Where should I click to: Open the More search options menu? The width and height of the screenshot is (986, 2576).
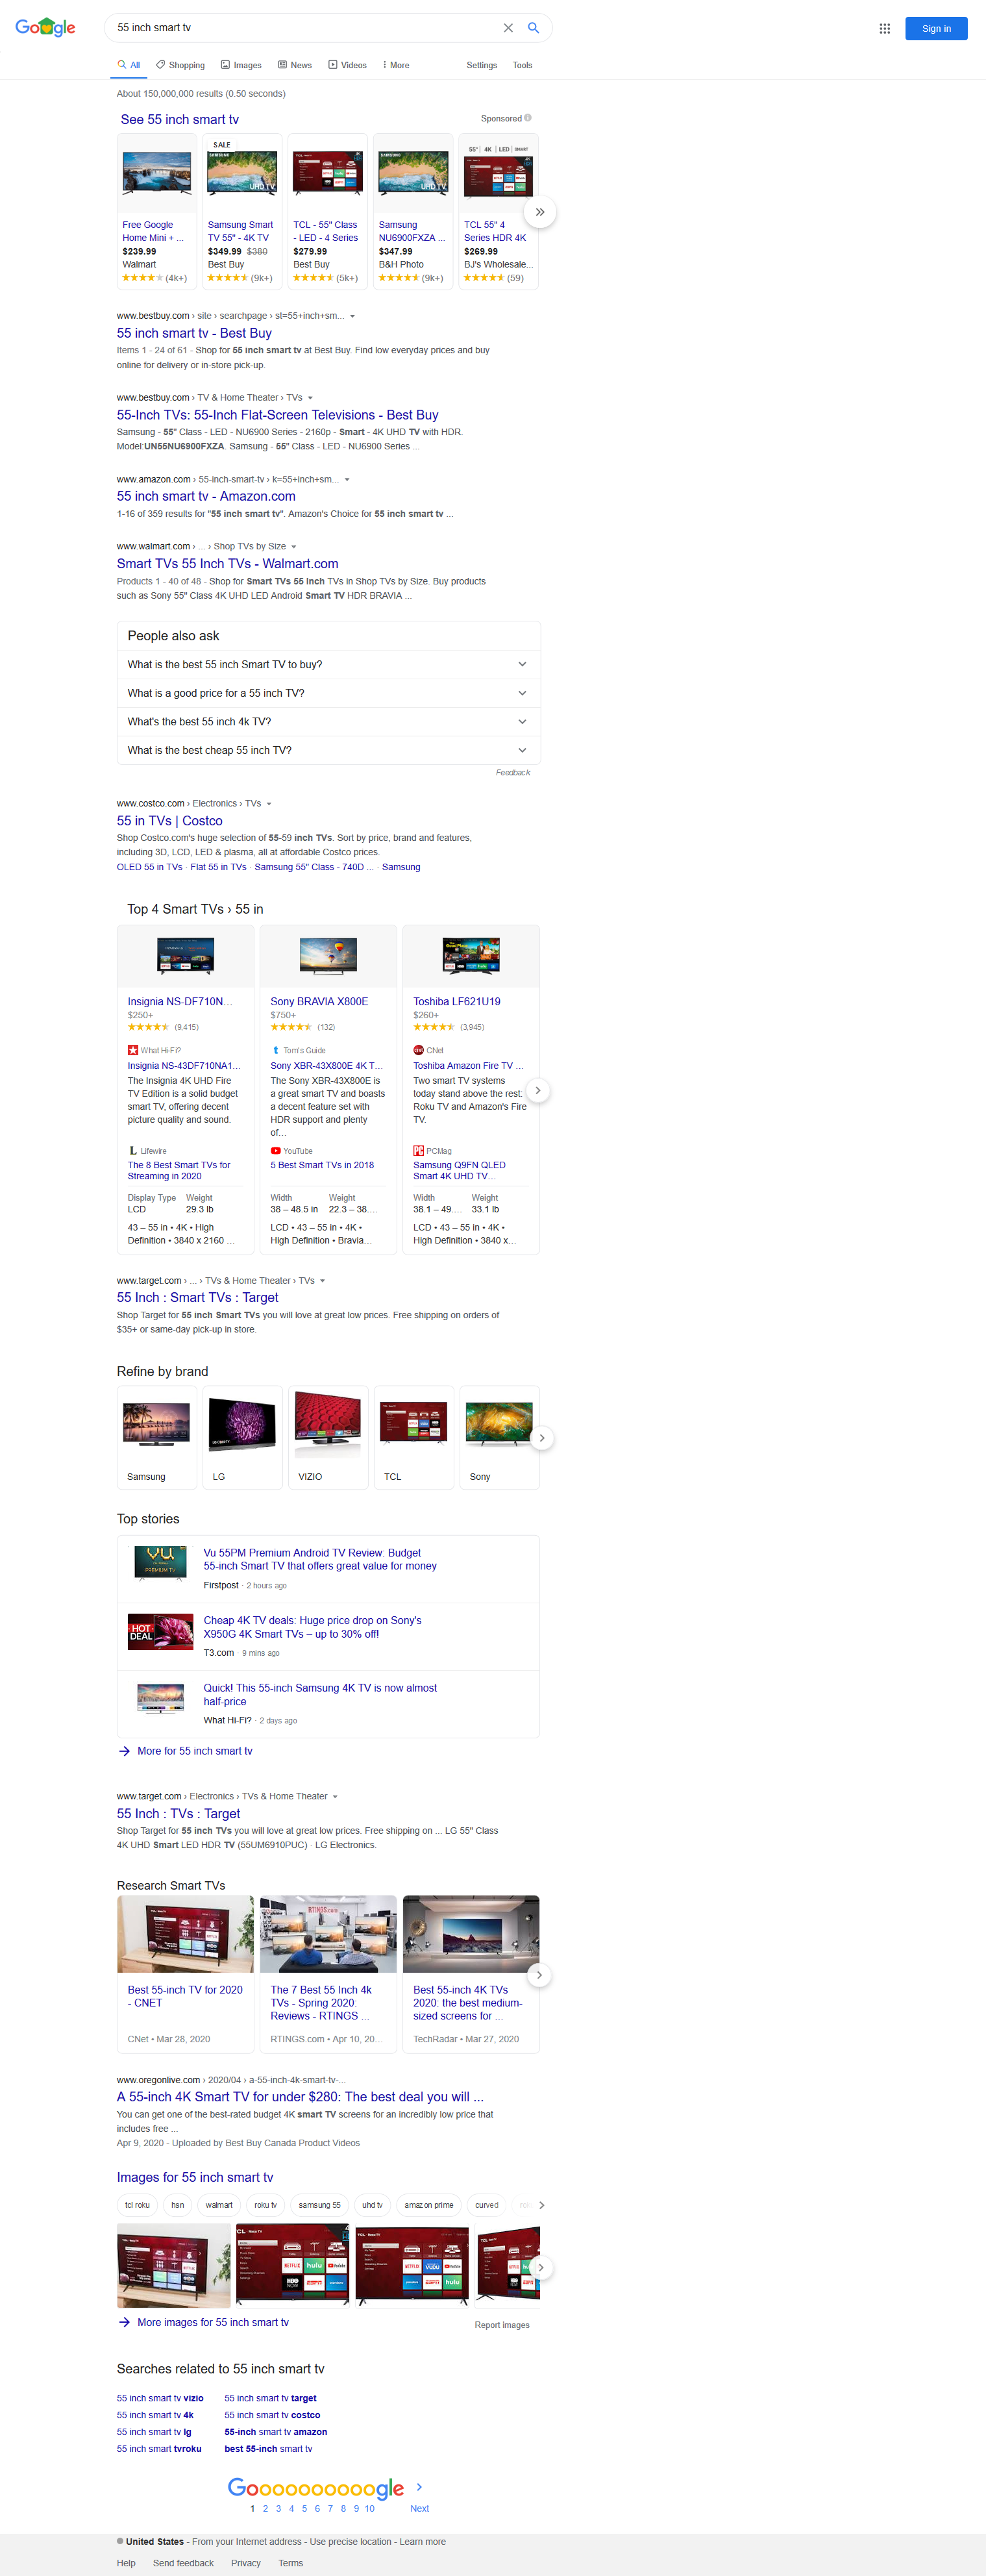point(396,65)
